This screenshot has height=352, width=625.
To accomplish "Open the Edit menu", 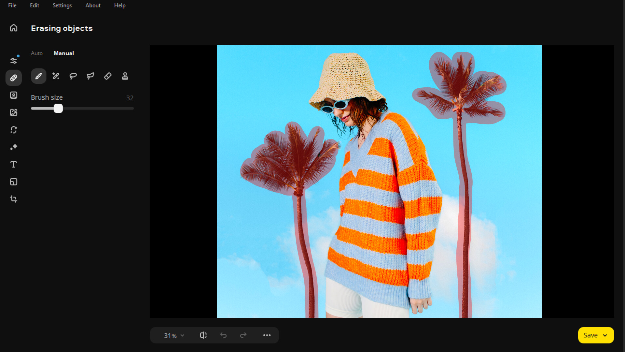I will point(34,5).
